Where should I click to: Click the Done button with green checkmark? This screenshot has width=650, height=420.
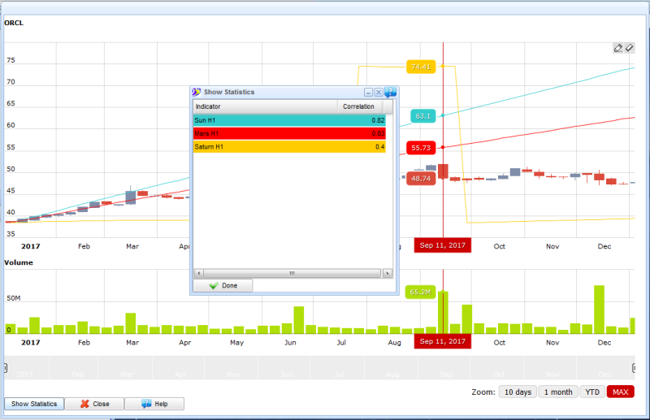(223, 286)
